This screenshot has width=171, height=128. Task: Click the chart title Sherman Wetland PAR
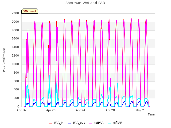coord(85,3)
